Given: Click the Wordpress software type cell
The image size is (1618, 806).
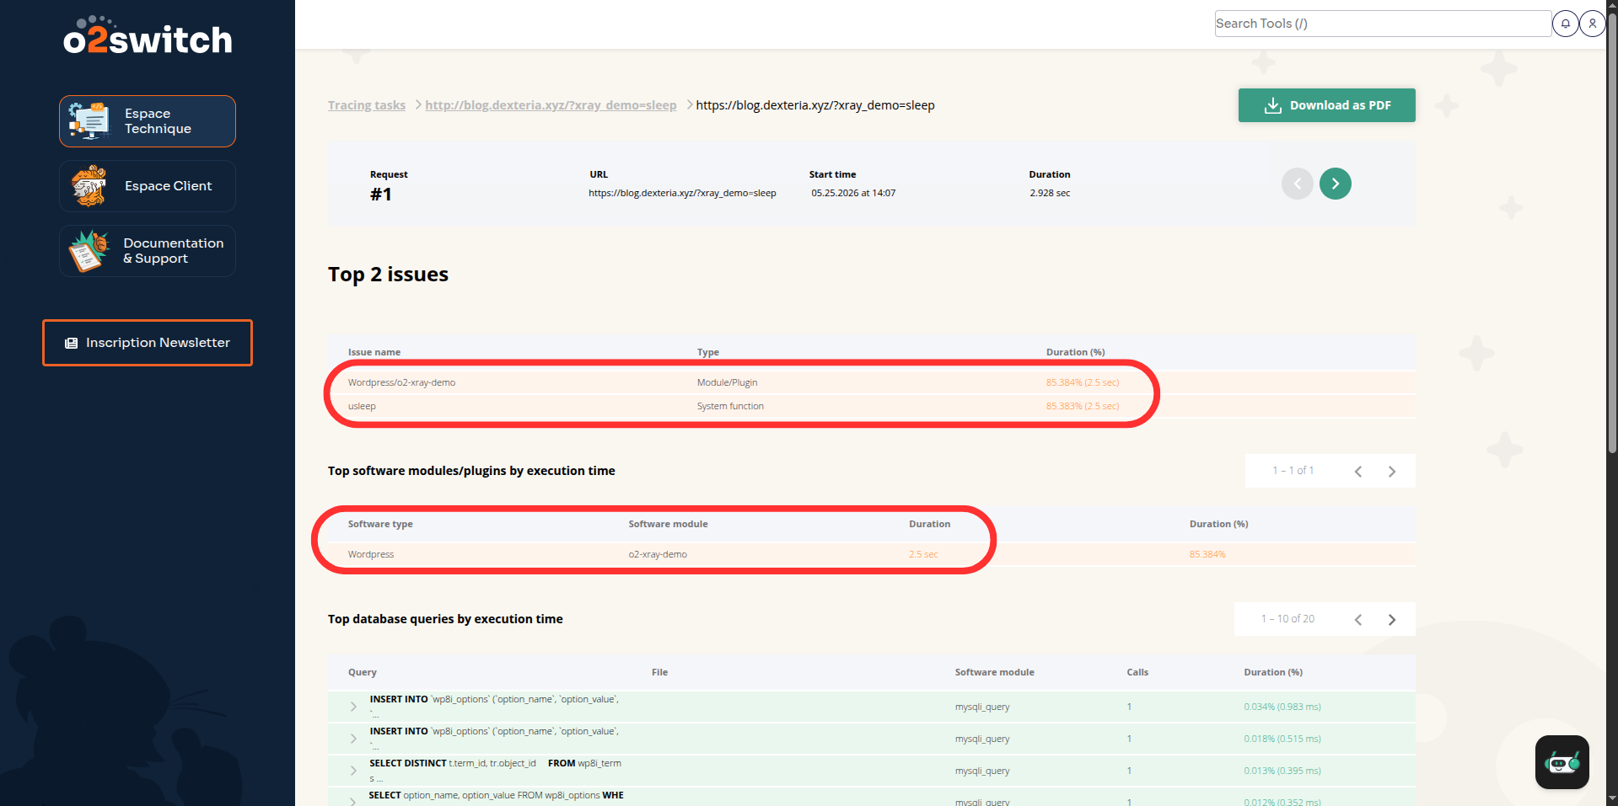Looking at the screenshot, I should (x=371, y=554).
